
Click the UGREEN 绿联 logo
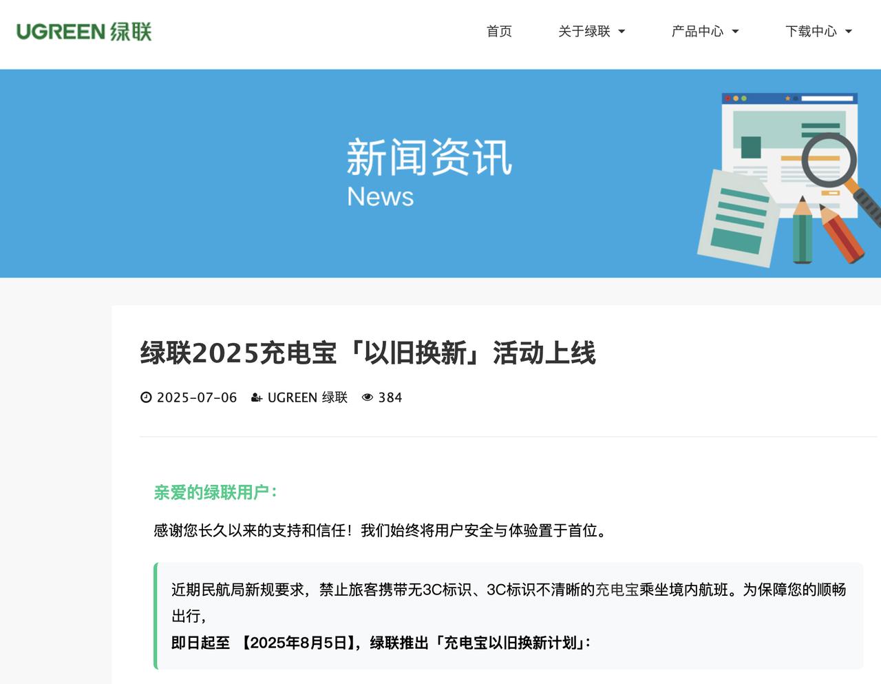(x=83, y=32)
